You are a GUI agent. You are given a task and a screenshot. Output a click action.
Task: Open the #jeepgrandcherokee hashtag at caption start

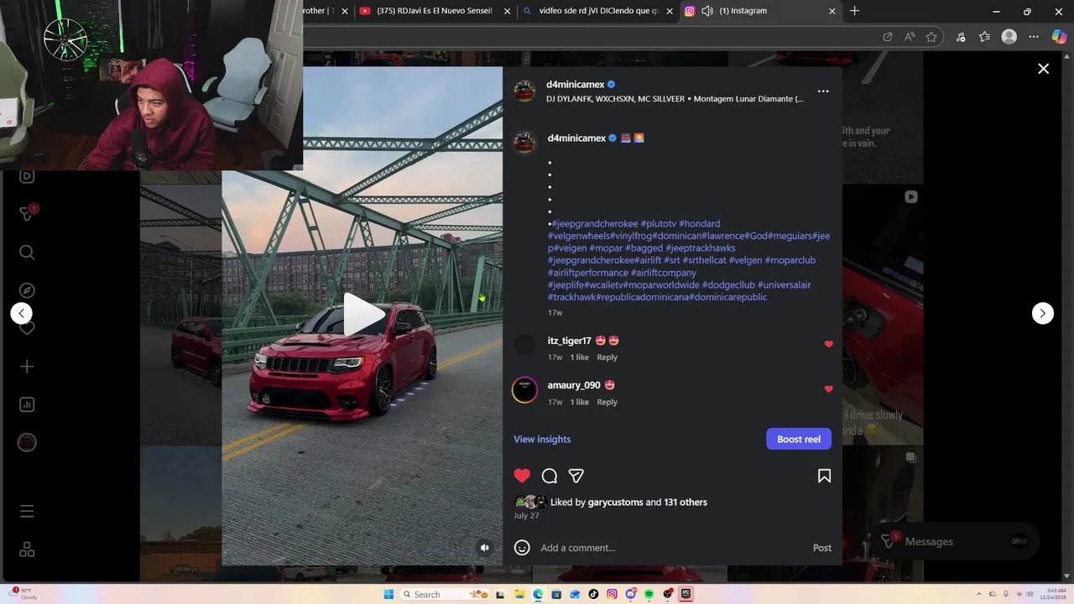[595, 224]
